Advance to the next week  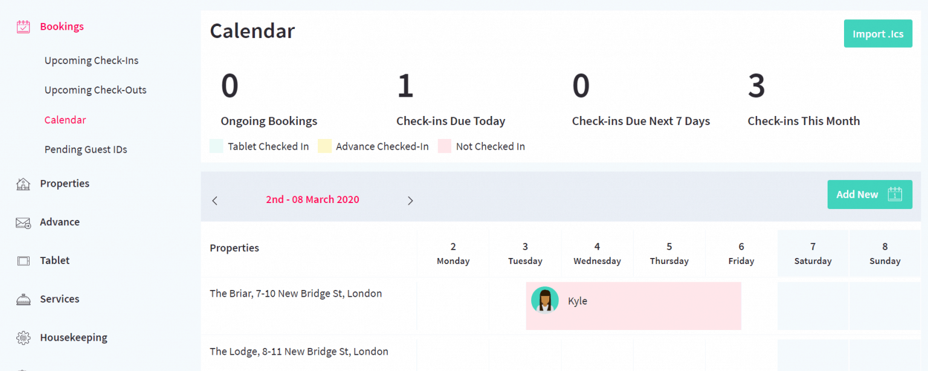(410, 200)
